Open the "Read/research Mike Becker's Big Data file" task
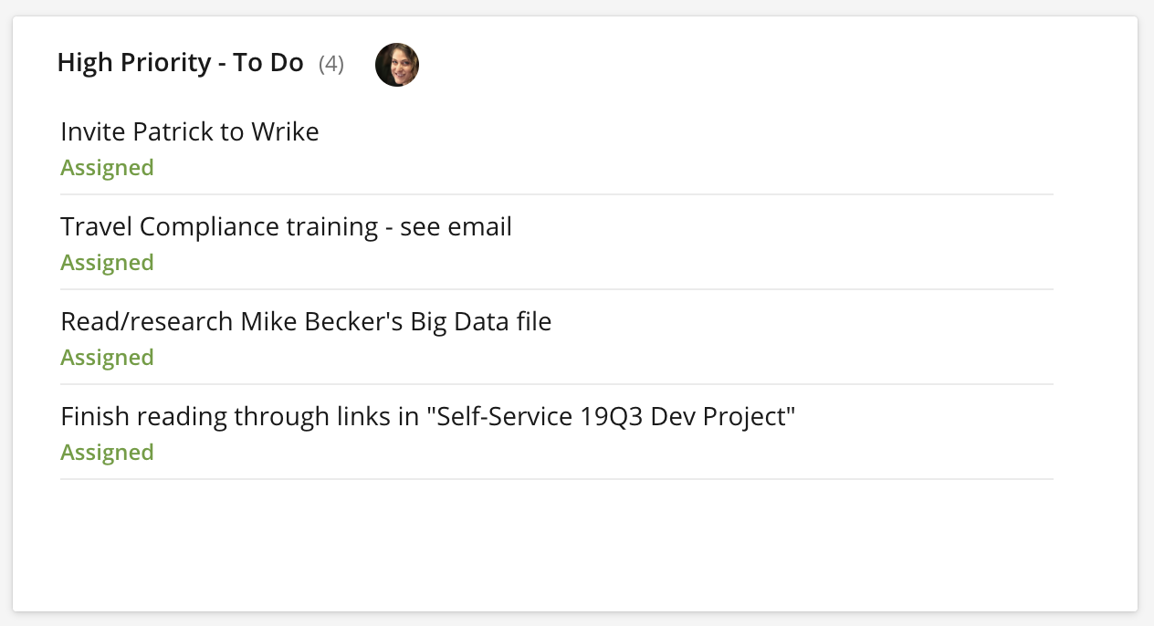 [306, 322]
